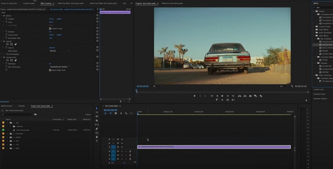
Task: Create new bin in Project panel
Action: click(x=35, y=114)
